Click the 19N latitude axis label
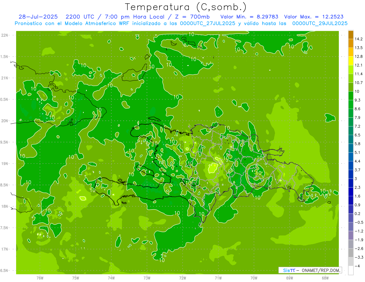The width and height of the screenshot is (365, 282). coord(5,164)
